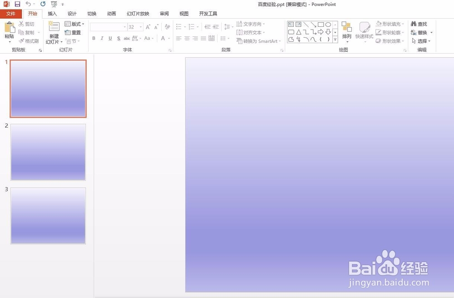This screenshot has height=298, width=454.
Task: Open the Section dropdown
Action: tap(72, 41)
